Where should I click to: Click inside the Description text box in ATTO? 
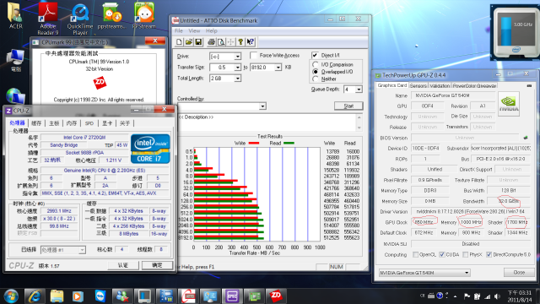coord(267,122)
